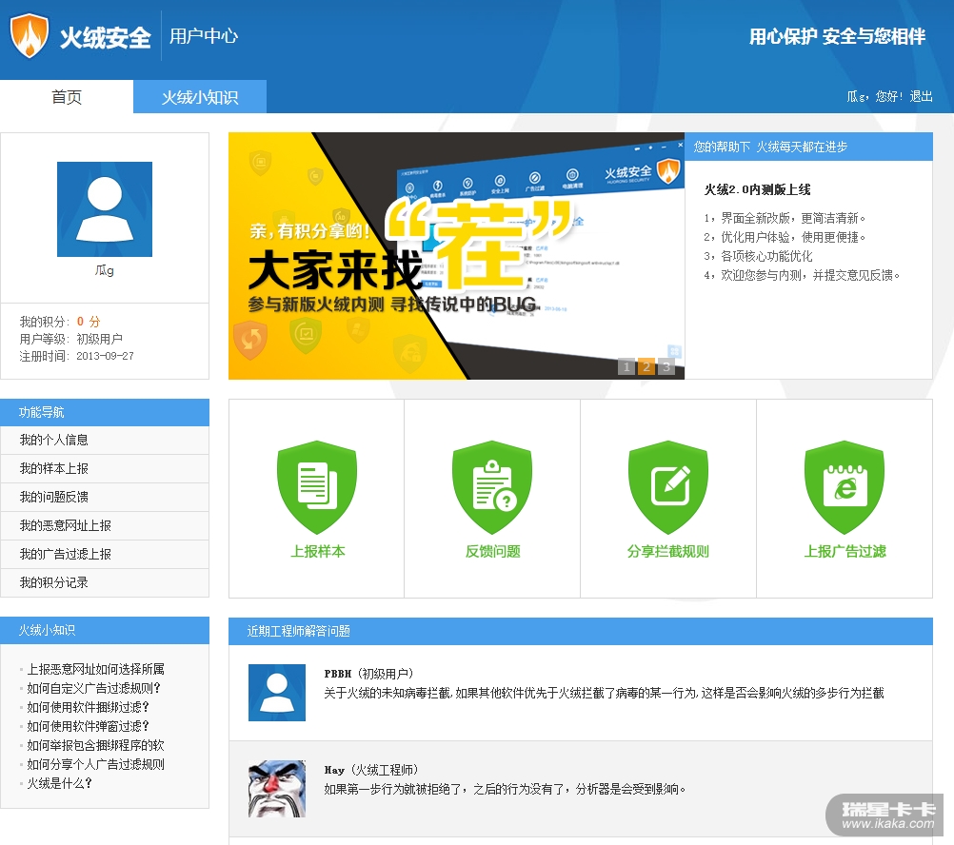The image size is (954, 845).
Task: Click the 注册时间 2013-09-27 line
Action: pyautogui.click(x=77, y=356)
